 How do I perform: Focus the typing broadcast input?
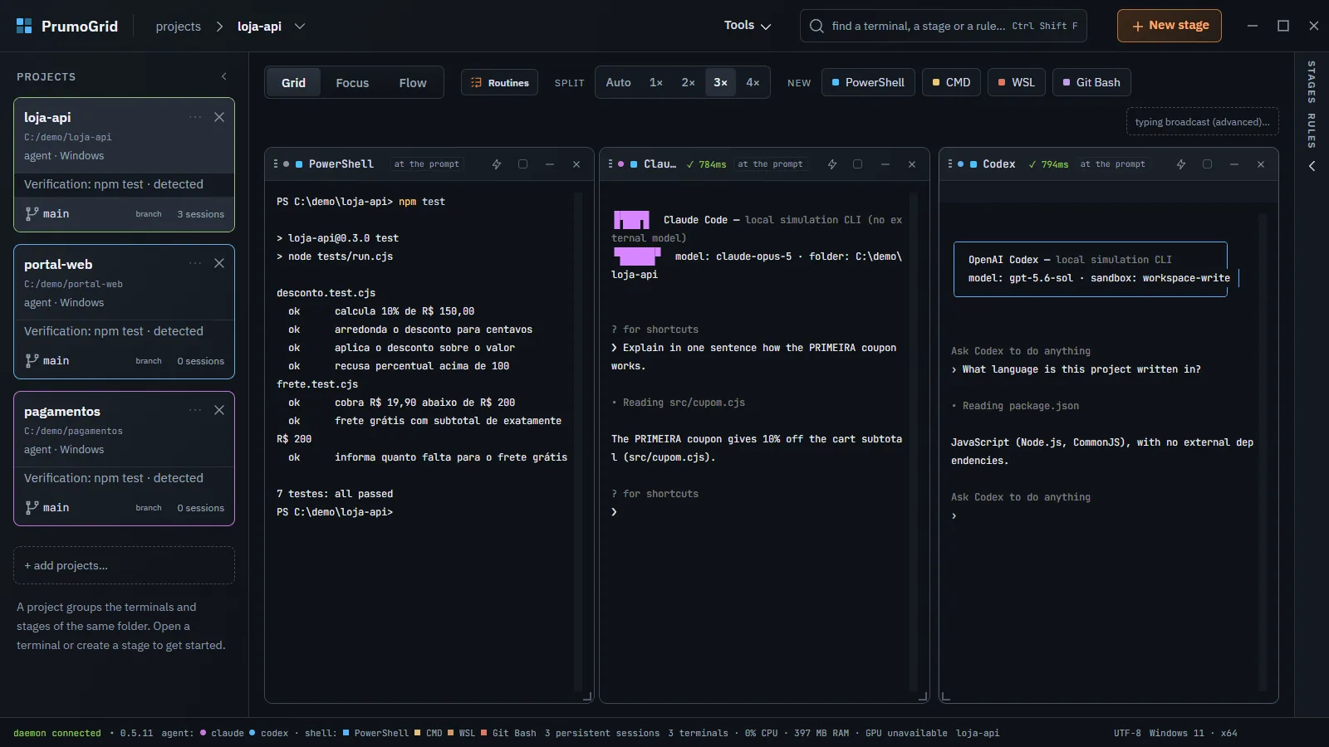click(x=1203, y=121)
